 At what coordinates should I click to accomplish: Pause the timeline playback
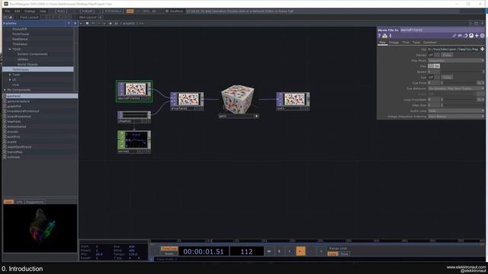pos(279,251)
